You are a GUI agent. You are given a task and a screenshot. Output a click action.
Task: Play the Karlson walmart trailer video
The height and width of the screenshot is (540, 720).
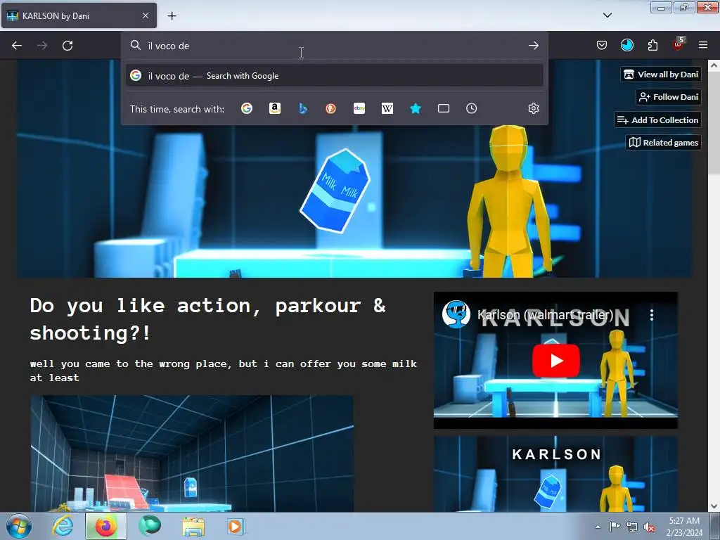tap(555, 361)
